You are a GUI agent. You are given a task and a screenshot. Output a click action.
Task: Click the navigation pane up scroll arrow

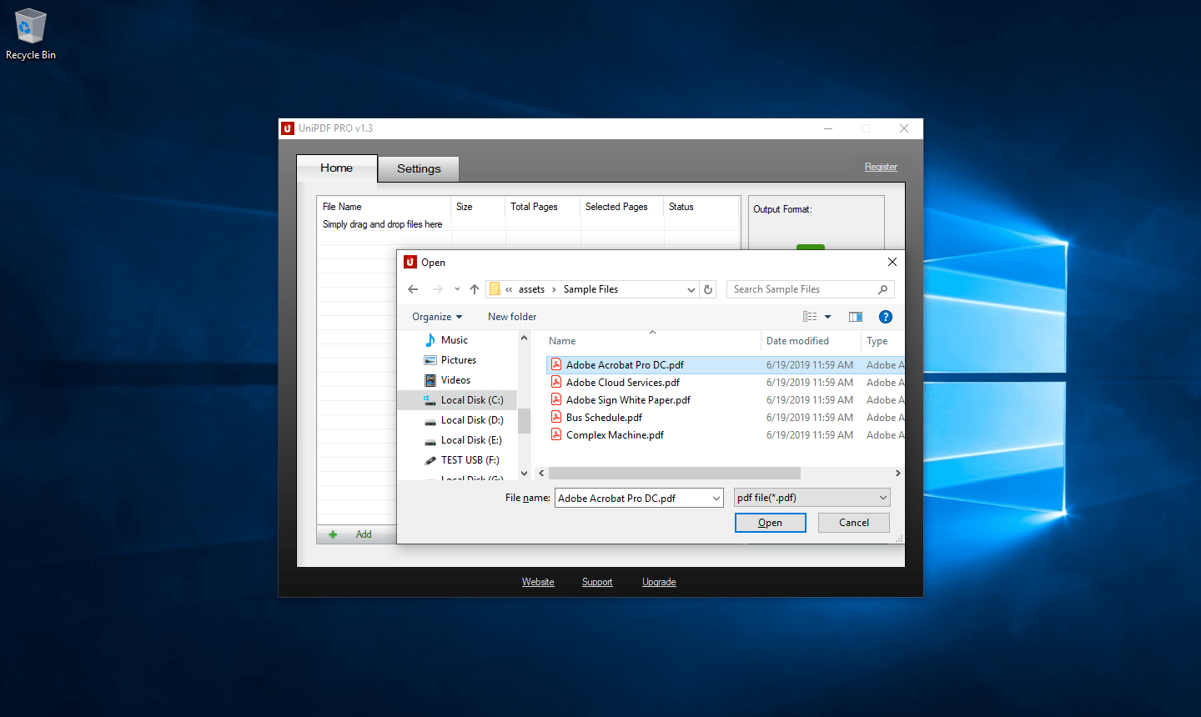pos(524,338)
